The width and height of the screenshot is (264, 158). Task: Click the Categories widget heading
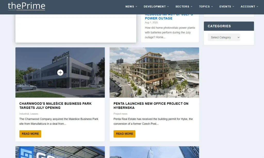pos(219,26)
